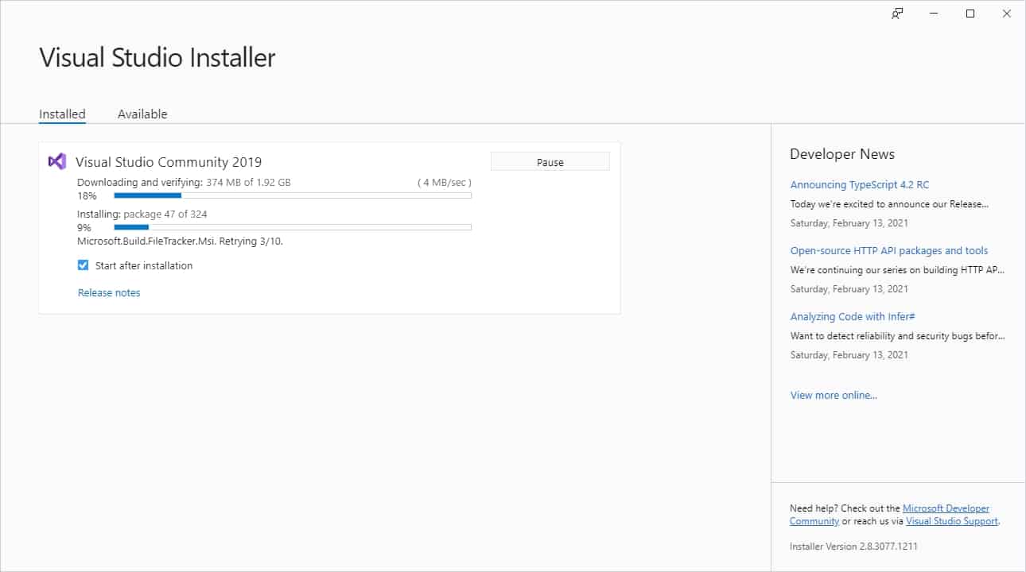This screenshot has width=1026, height=572.
Task: Switch to the Installed tab
Action: (x=62, y=114)
